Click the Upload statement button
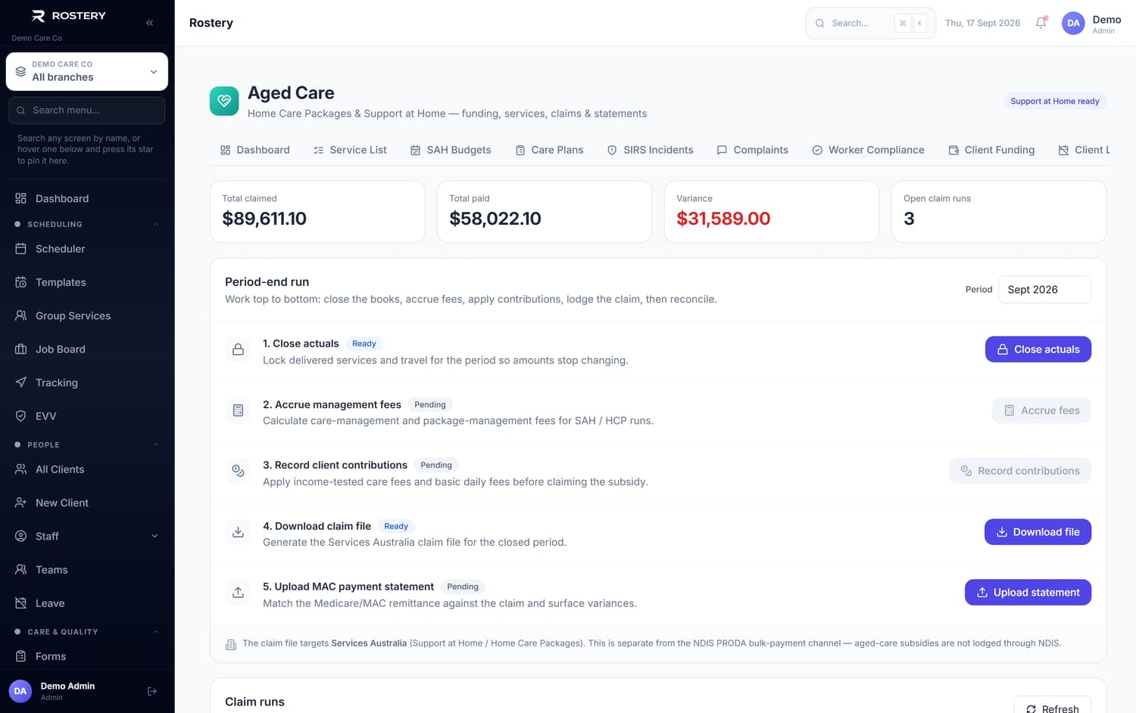Image resolution: width=1136 pixels, height=713 pixels. 1028,593
